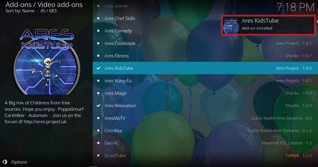Click the notification's Ares KidsTube icon
The image size is (318, 167).
[231, 26]
